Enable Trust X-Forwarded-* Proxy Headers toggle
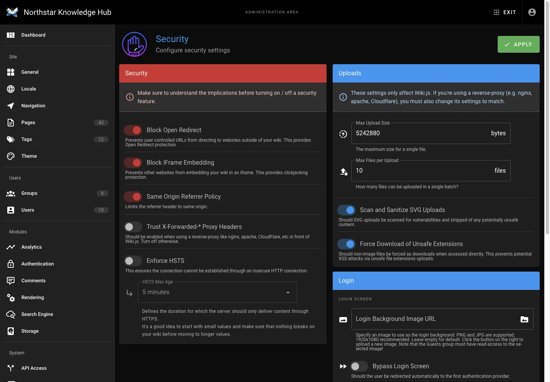 (133, 227)
